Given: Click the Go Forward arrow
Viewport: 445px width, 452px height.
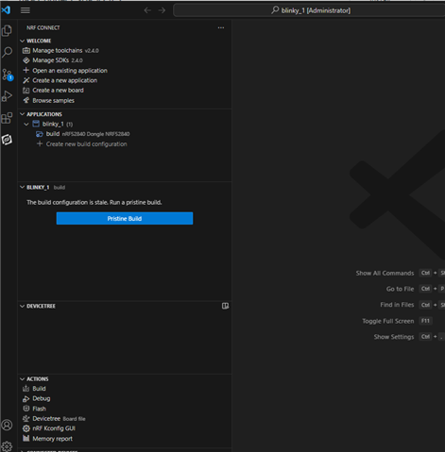Looking at the screenshot, I should coord(162,10).
